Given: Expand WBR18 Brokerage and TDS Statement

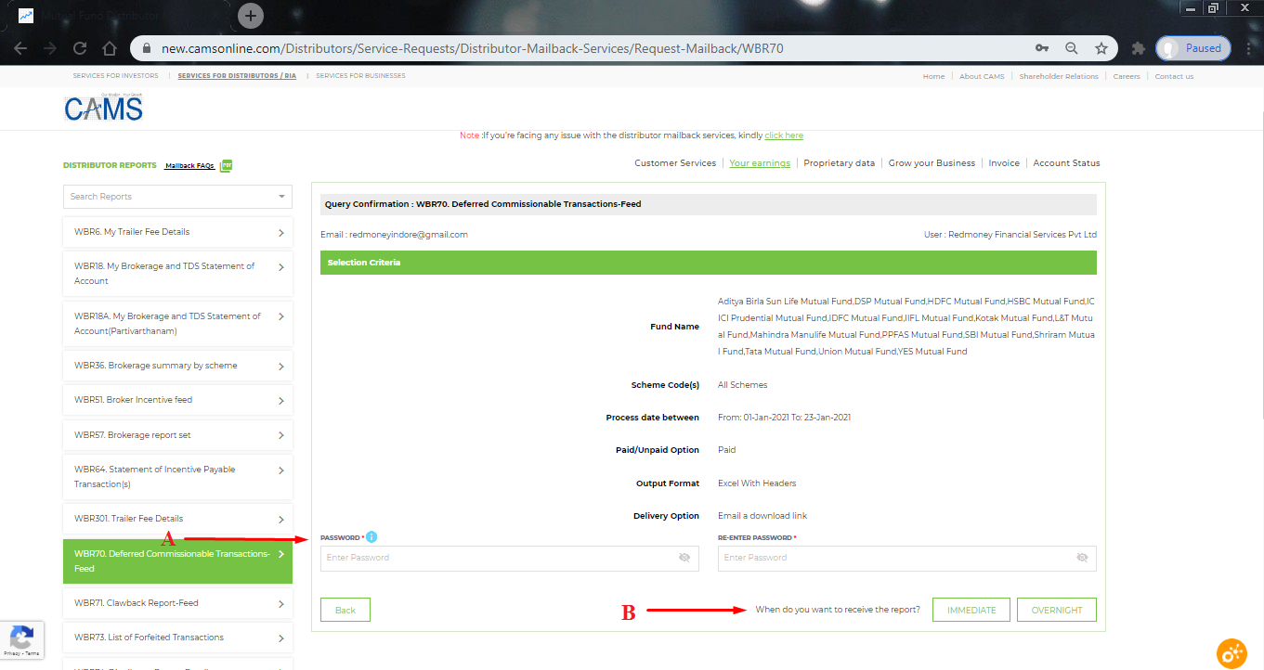Looking at the screenshot, I should pos(177,274).
